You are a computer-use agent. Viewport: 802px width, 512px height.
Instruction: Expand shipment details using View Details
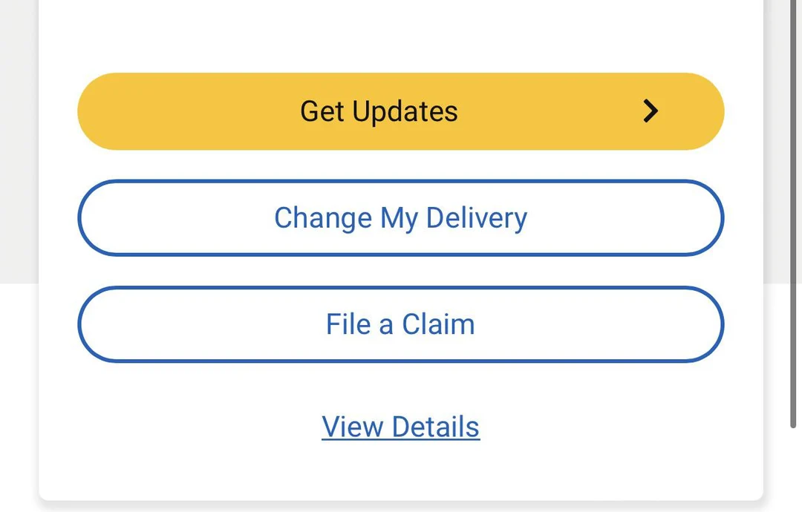[x=401, y=426]
